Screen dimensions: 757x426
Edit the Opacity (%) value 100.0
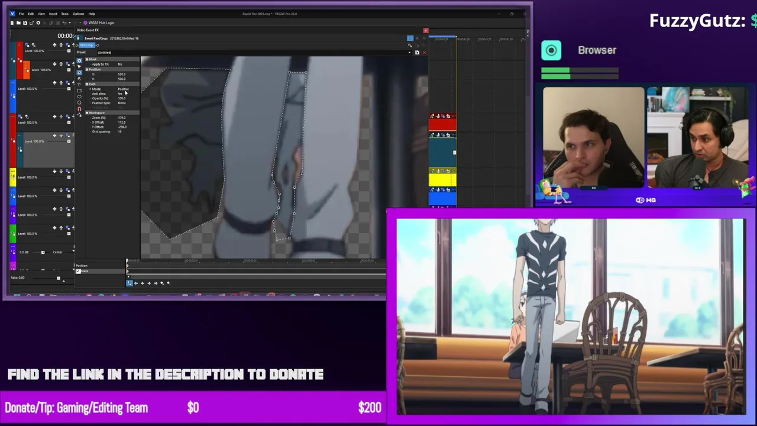[x=122, y=98]
